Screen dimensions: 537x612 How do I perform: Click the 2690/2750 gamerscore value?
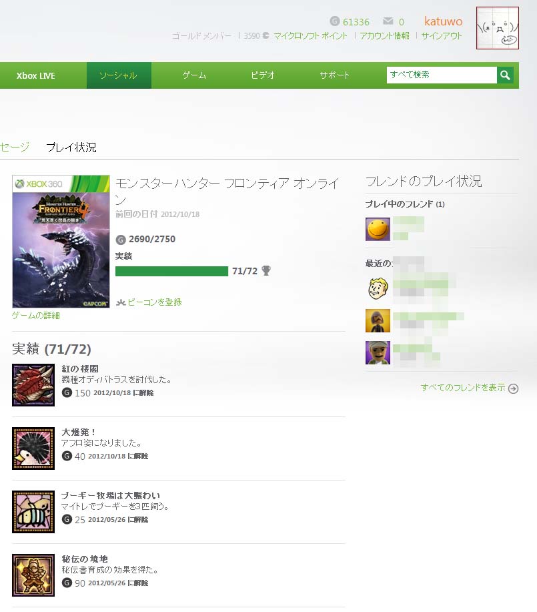[x=152, y=239]
